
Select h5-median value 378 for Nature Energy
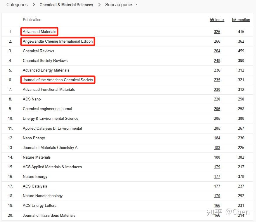tap(241, 176)
